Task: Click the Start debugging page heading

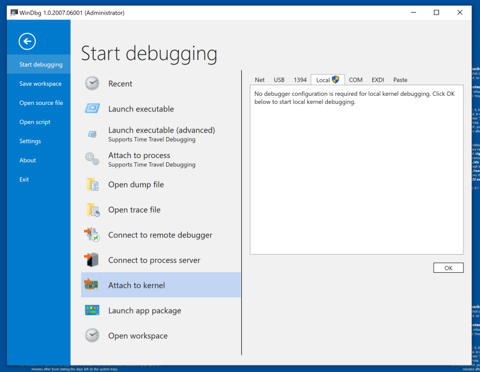Action: pyautogui.click(x=149, y=54)
